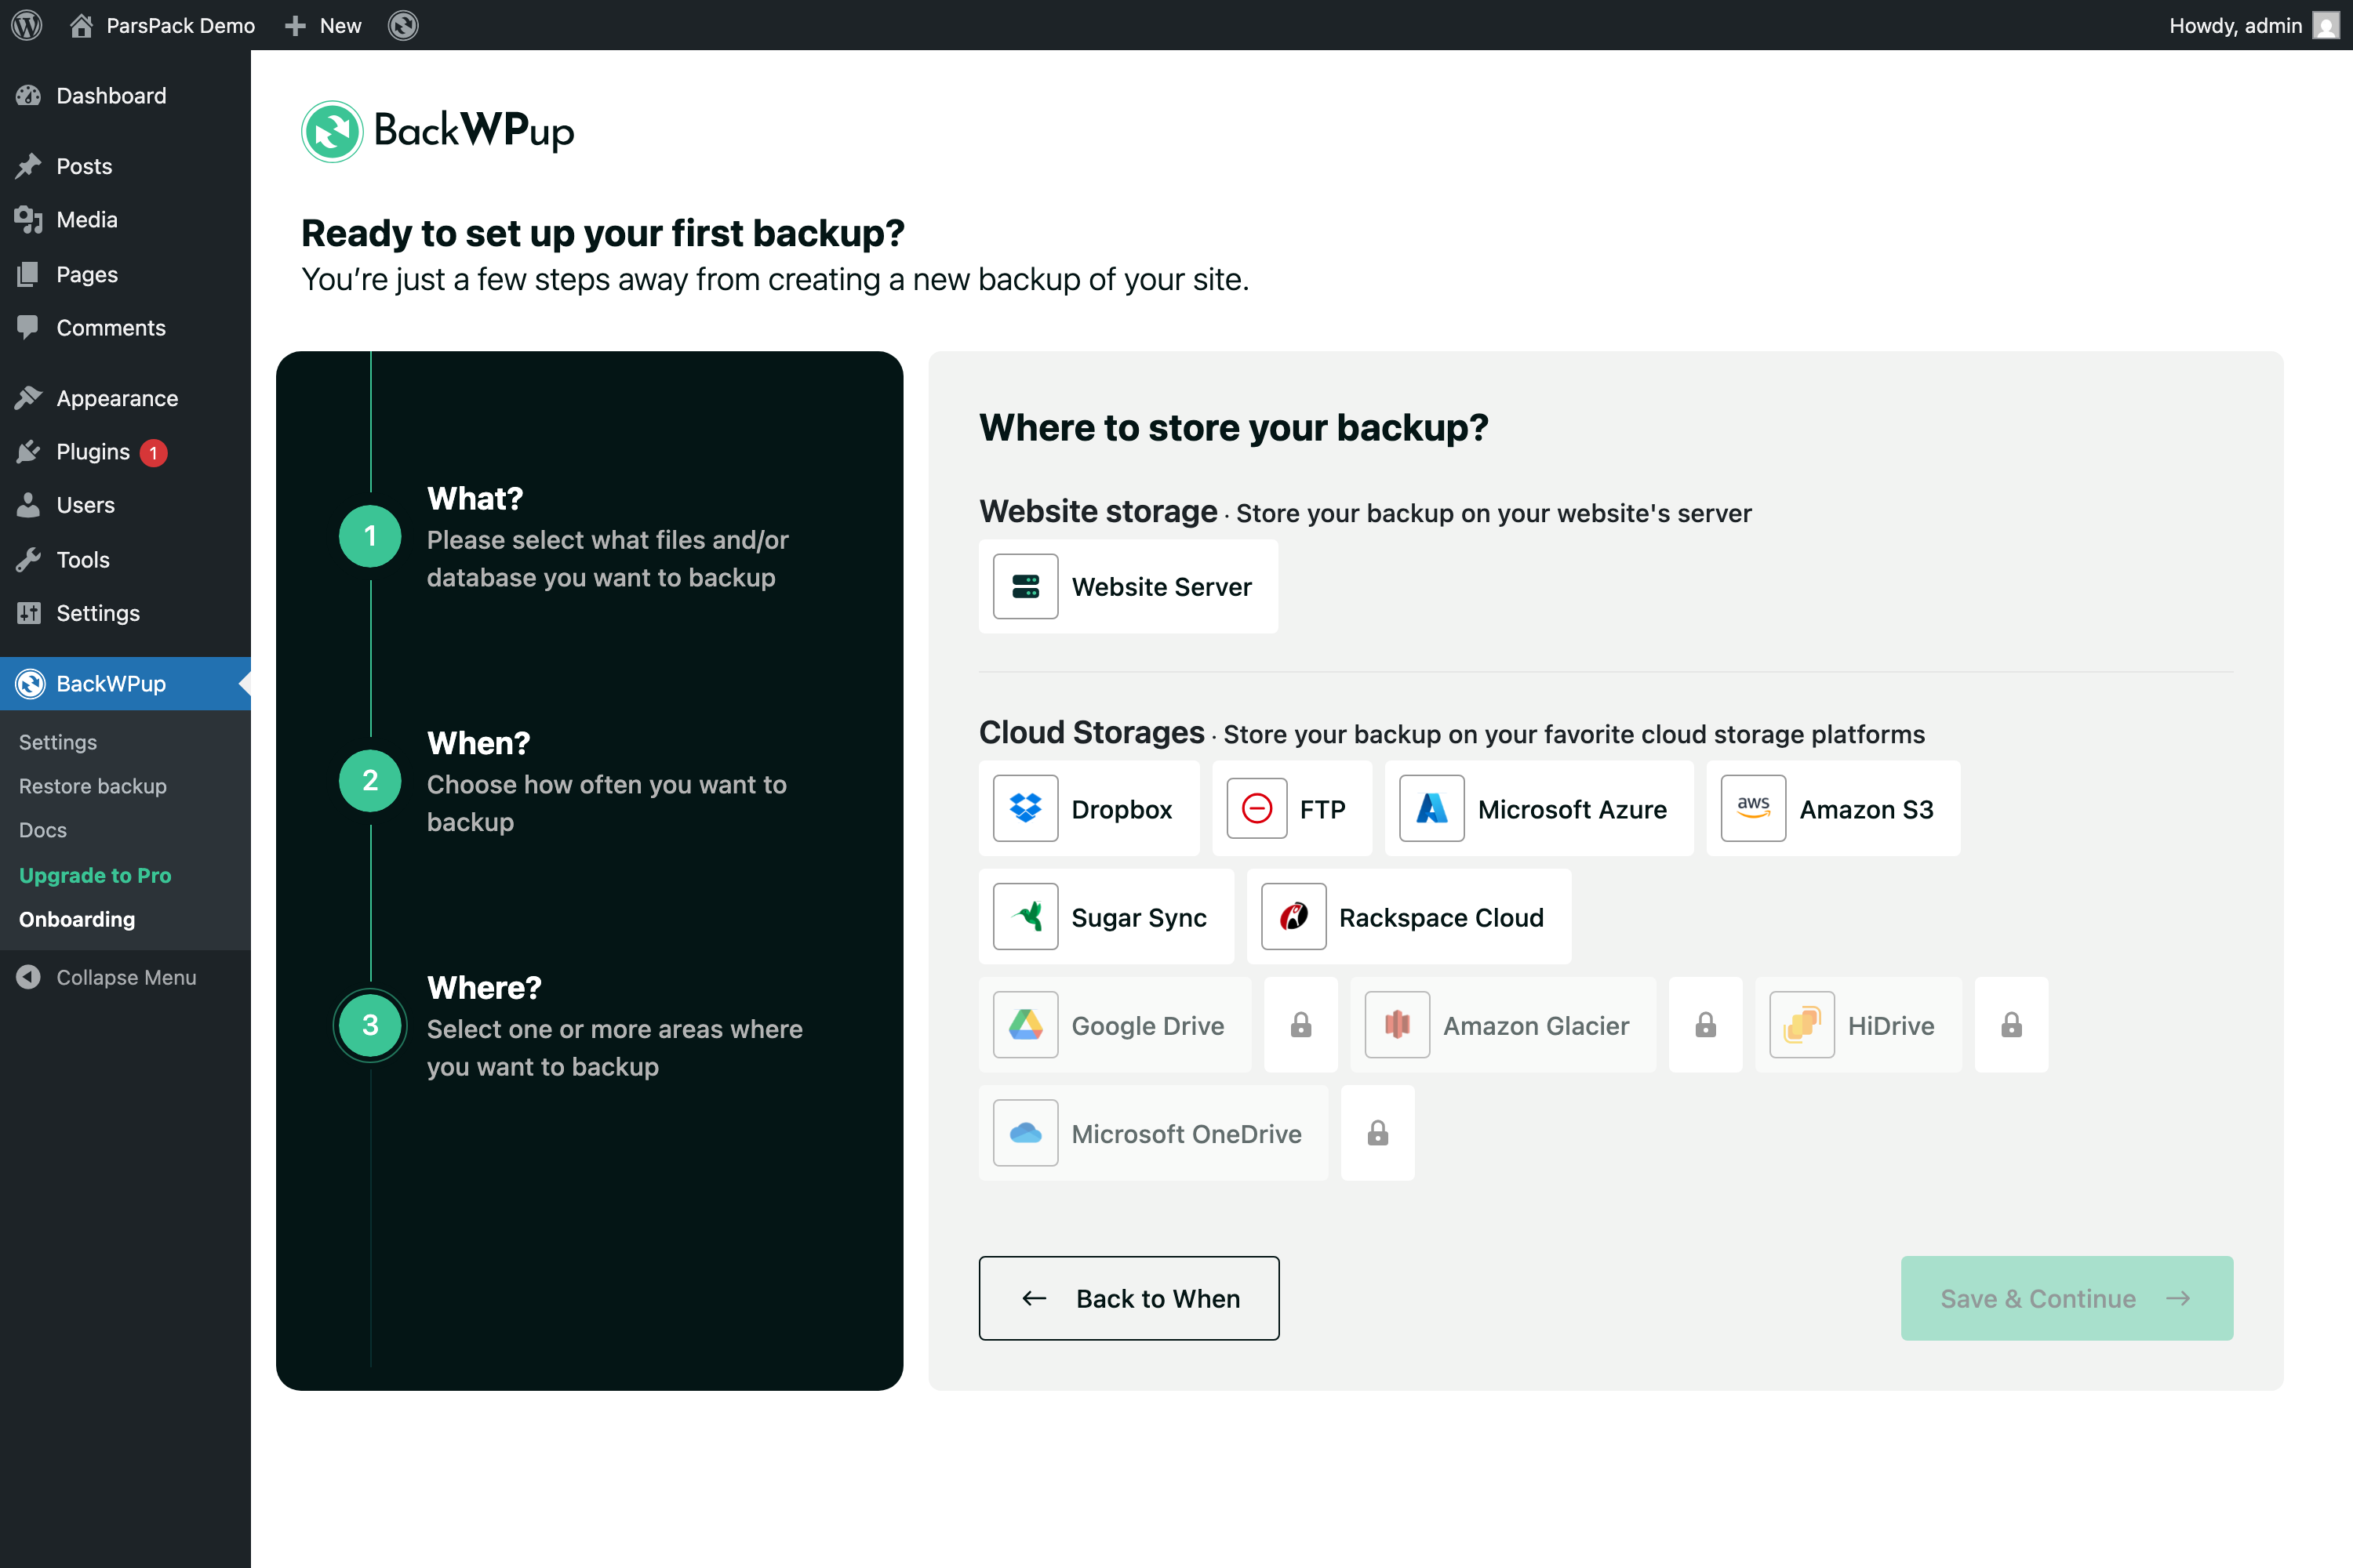The height and width of the screenshot is (1568, 2353).
Task: Open Docs submenu item
Action: point(43,830)
